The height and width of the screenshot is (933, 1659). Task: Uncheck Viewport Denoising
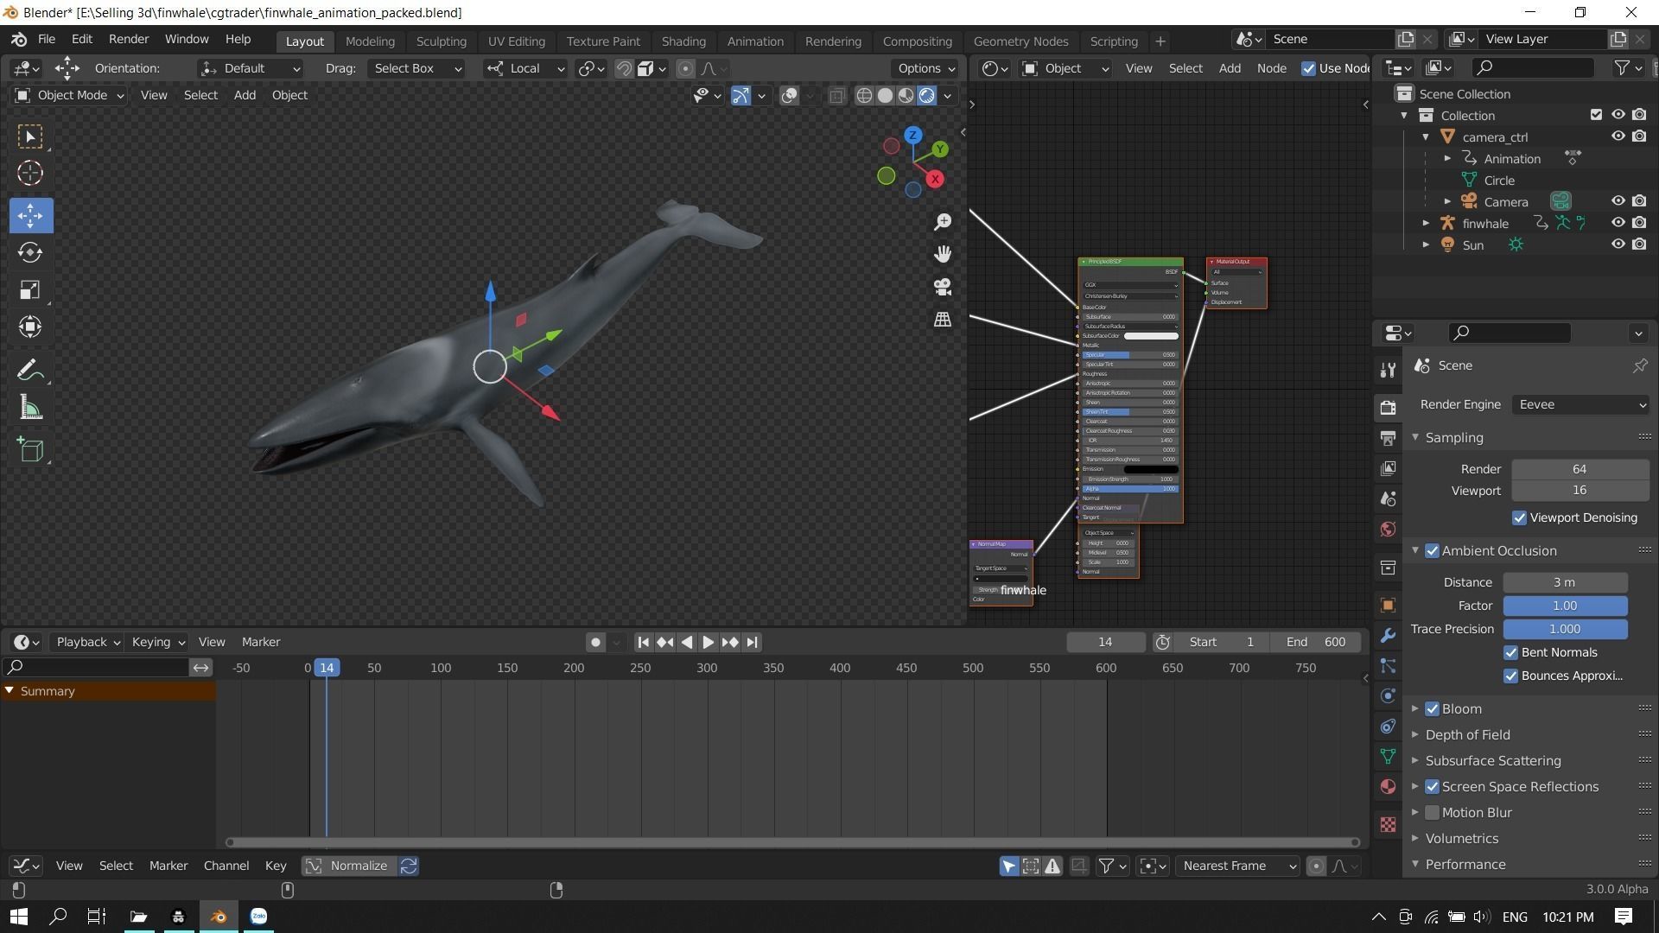(x=1519, y=518)
